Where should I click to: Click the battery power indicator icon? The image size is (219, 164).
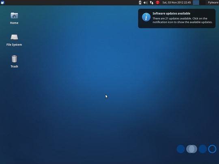coord(140,2)
